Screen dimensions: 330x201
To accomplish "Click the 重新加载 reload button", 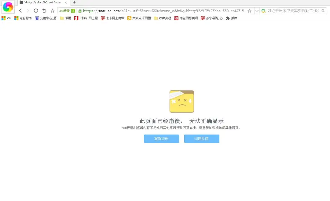I will (x=161, y=139).
